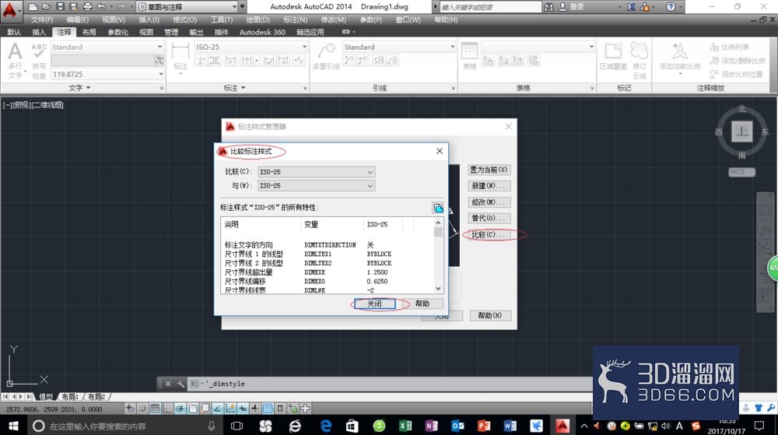Click the Help question mark icon

pos(671,7)
